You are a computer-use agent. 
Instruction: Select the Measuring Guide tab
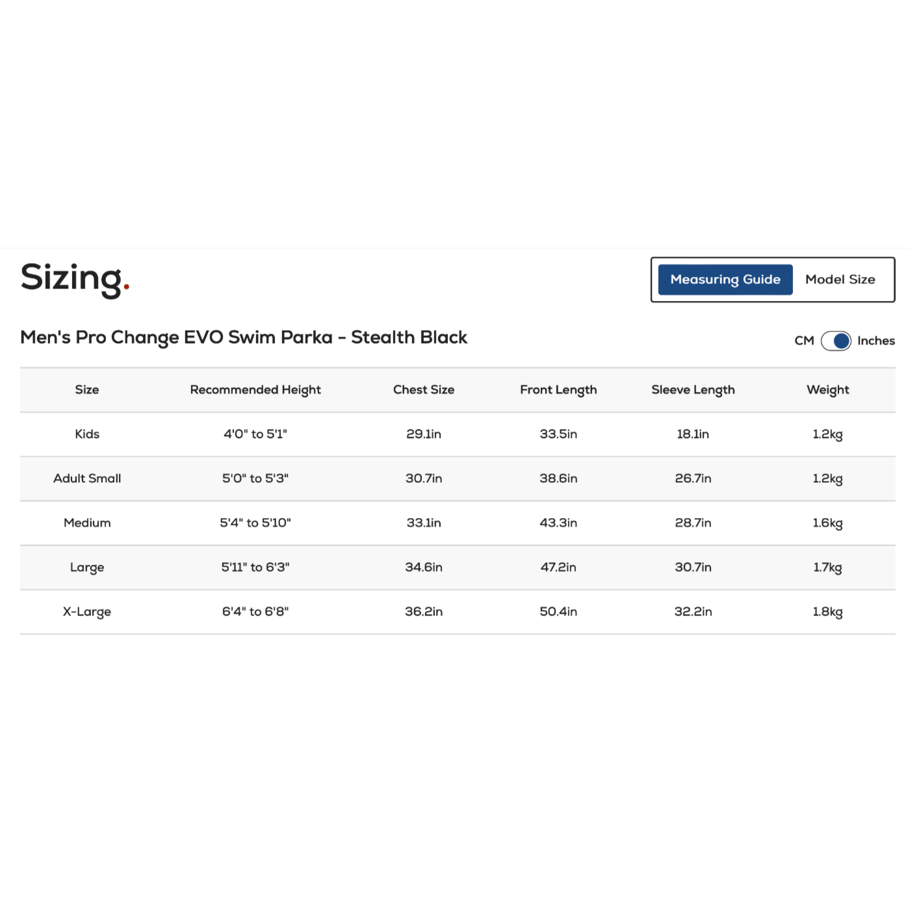pyautogui.click(x=725, y=279)
